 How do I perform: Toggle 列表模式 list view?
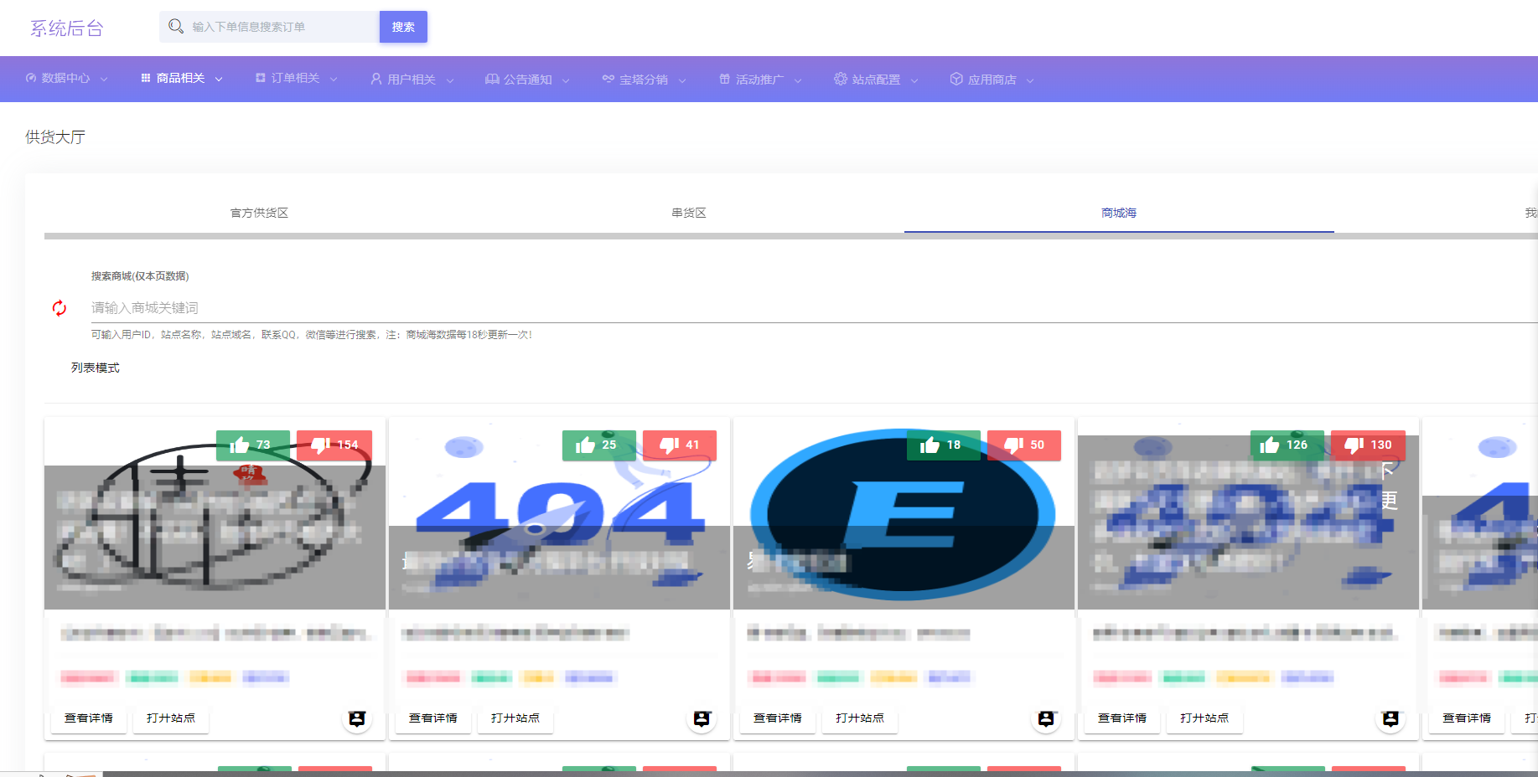pyautogui.click(x=96, y=368)
